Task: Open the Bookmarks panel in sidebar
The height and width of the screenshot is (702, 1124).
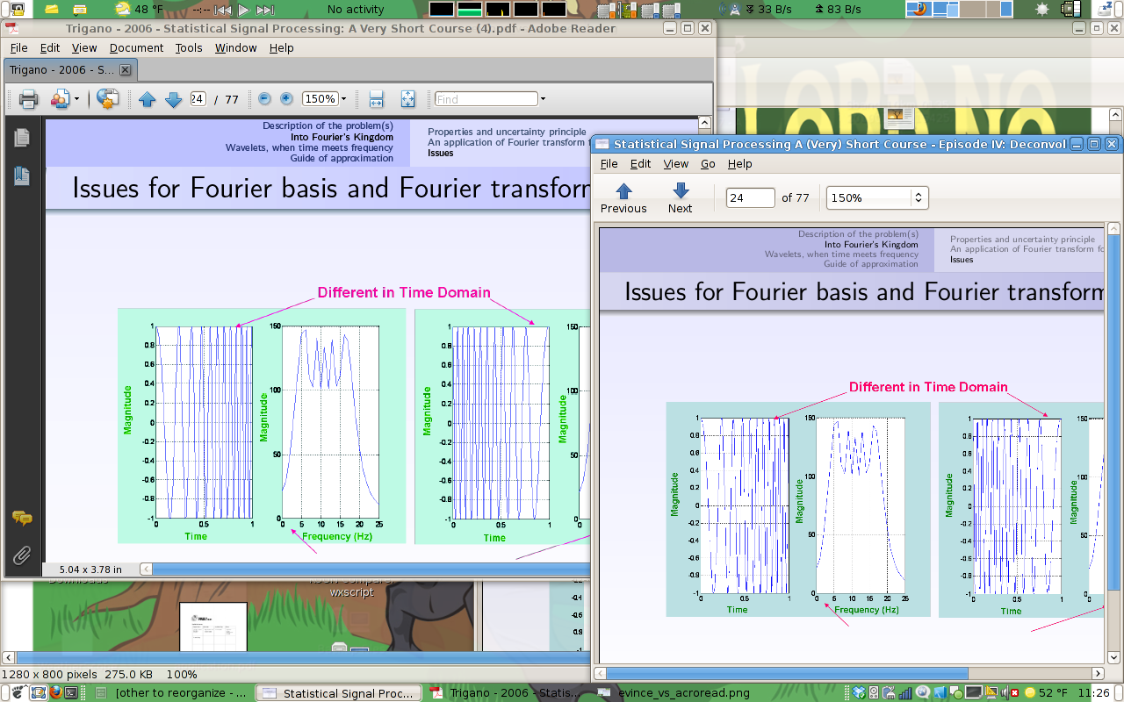Action: pos(22,176)
